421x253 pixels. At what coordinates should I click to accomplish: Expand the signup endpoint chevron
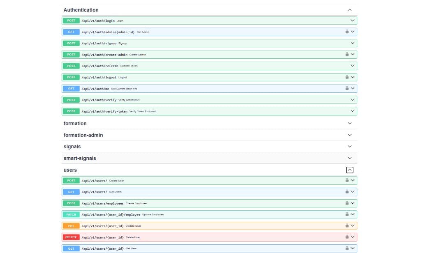pos(352,43)
